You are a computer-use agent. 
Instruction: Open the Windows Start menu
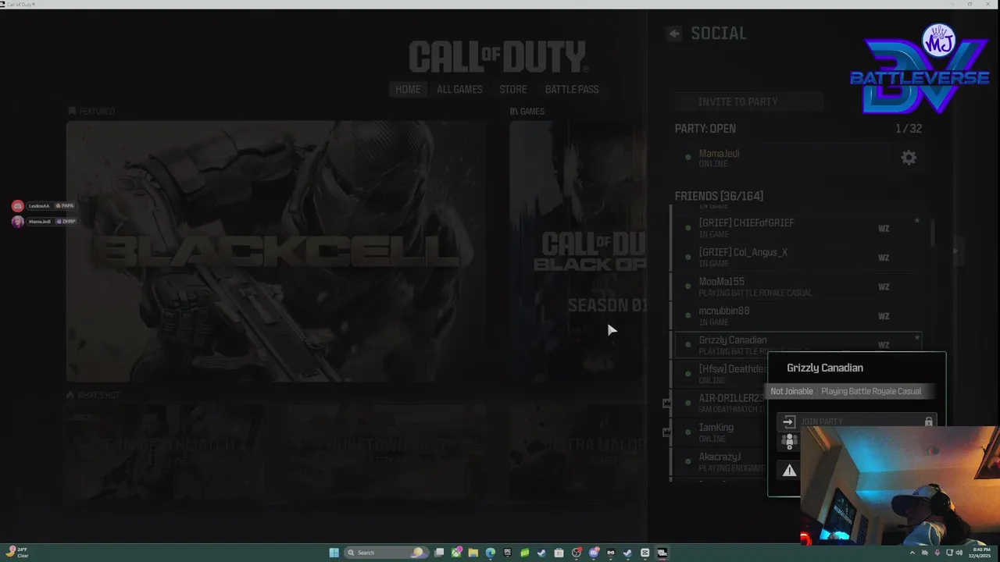pyautogui.click(x=334, y=553)
